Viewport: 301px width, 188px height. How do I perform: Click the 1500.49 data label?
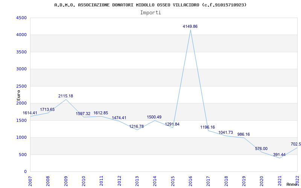tap(154, 117)
